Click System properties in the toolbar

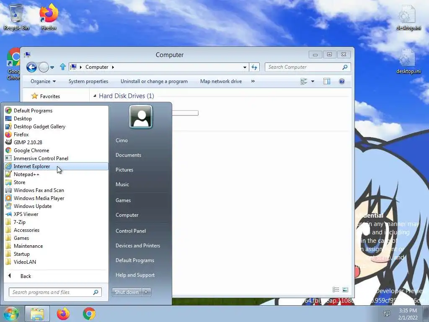[x=88, y=81]
